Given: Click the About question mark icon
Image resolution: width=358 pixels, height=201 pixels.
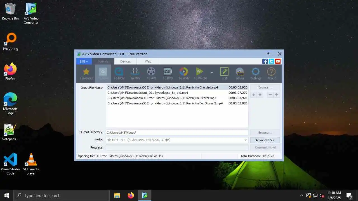Looking at the screenshot, I should [271, 74].
